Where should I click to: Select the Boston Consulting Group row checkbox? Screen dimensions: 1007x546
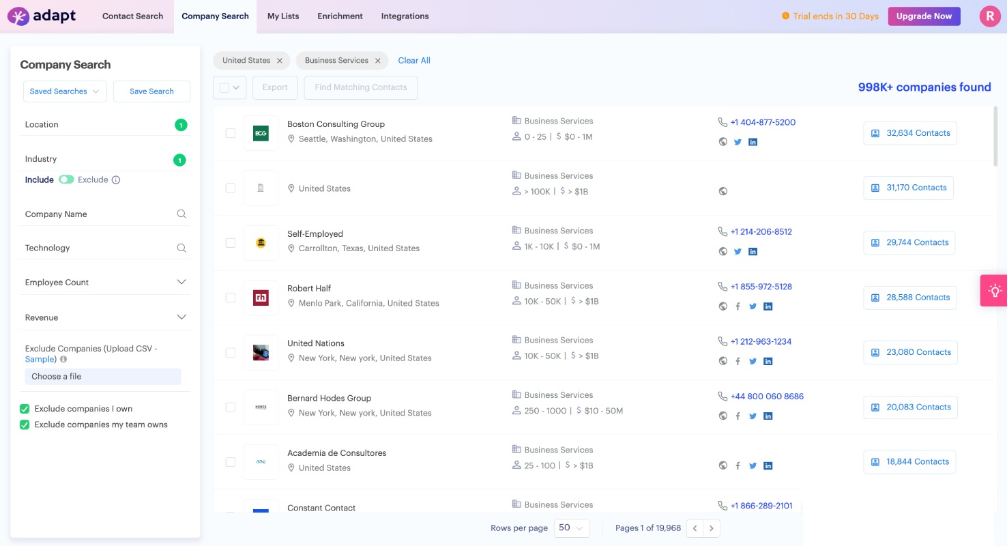click(x=231, y=133)
